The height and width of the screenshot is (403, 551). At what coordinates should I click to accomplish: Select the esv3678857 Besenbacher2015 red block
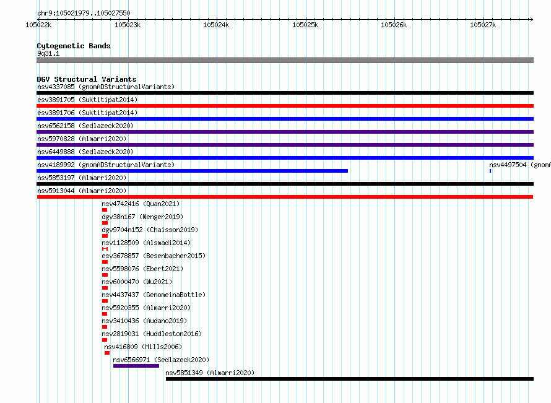pos(105,262)
